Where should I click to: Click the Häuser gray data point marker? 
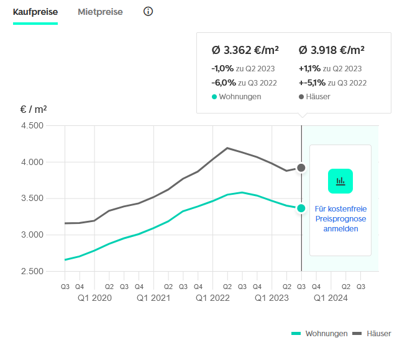click(x=301, y=167)
